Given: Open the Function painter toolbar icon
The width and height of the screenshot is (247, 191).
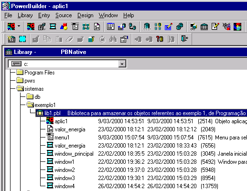Looking at the screenshot, I should [97, 27].
